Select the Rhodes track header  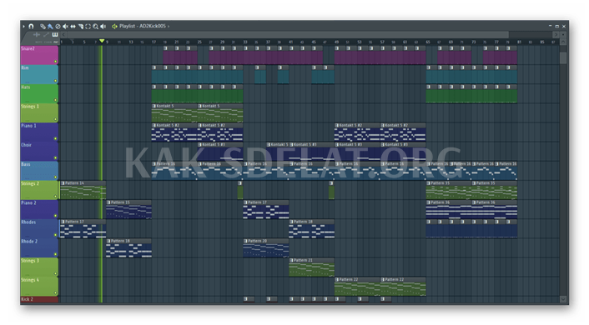point(39,228)
